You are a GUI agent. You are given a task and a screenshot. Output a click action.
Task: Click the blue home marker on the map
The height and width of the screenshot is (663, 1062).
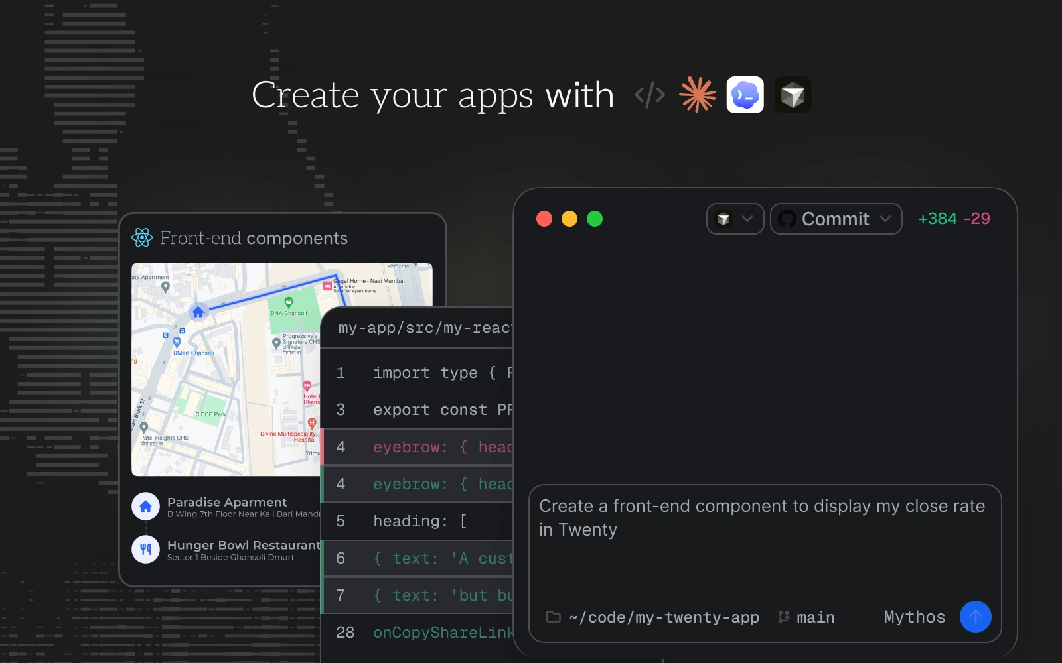pos(198,312)
